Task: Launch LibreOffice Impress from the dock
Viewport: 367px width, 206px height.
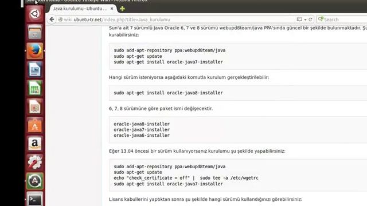Action: click(x=34, y=107)
